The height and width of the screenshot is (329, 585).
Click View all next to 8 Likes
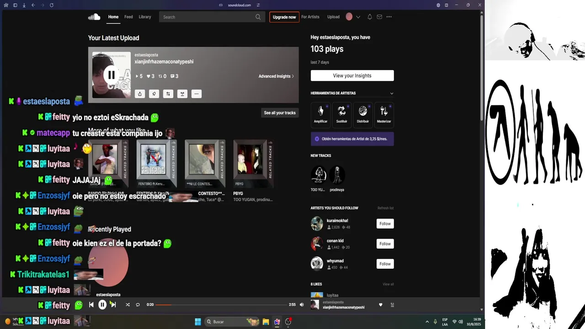point(388,284)
